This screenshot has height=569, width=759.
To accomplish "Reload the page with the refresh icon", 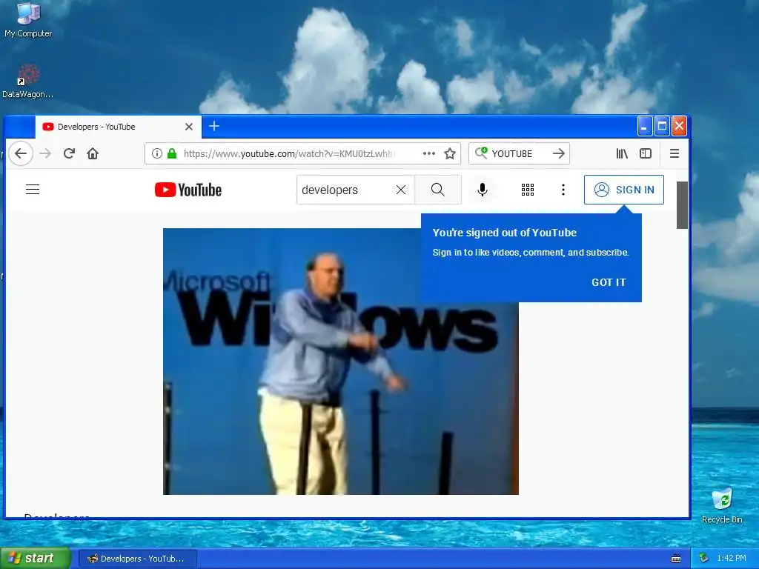I will [x=69, y=153].
